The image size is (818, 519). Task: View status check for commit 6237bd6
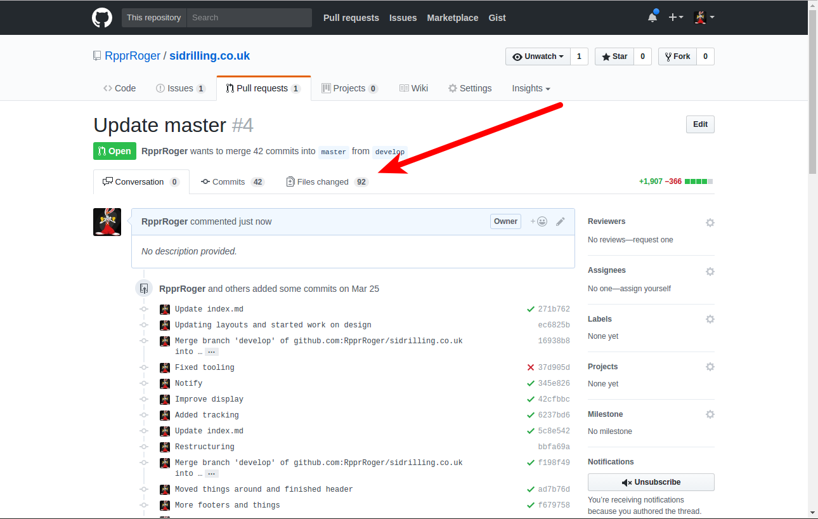[531, 415]
